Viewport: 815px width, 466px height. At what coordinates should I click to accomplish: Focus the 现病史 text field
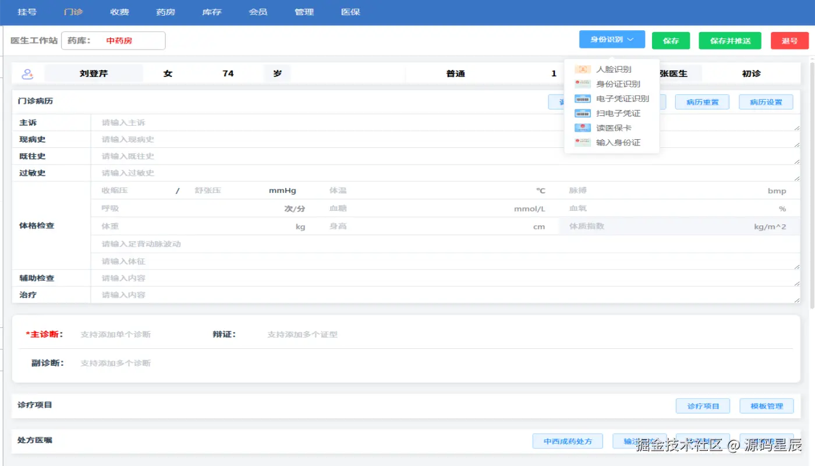point(445,140)
